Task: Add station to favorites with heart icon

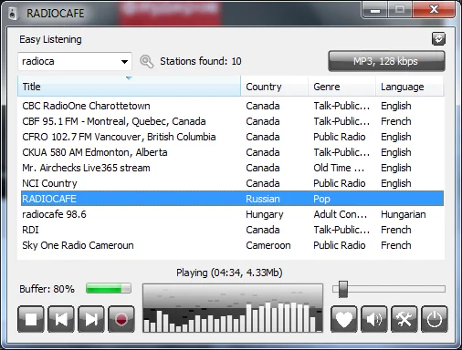Action: tap(344, 319)
